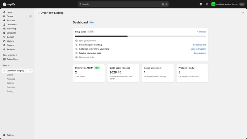Click View instructions link
247x139 pixels.
click(x=199, y=49)
